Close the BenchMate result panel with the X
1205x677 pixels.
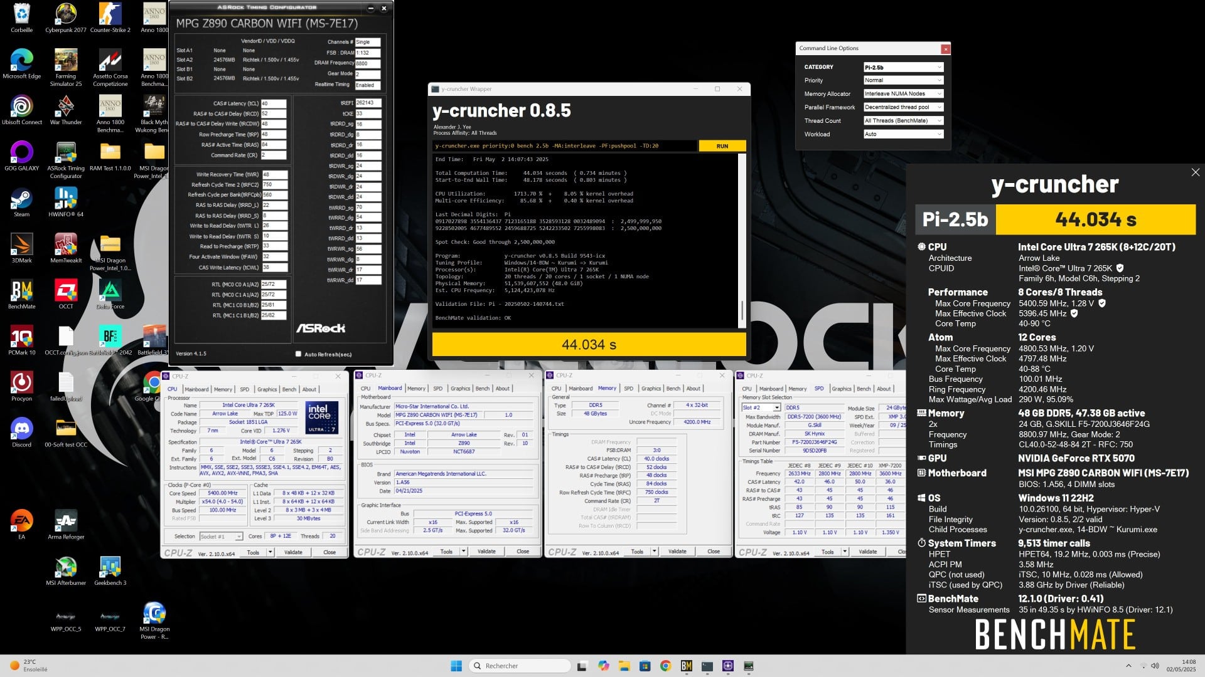pyautogui.click(x=1195, y=172)
